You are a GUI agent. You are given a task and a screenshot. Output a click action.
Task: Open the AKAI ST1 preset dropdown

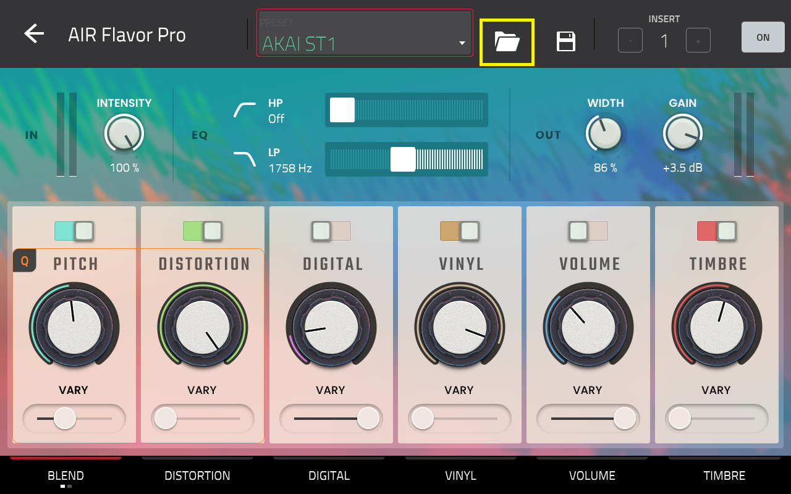[365, 33]
